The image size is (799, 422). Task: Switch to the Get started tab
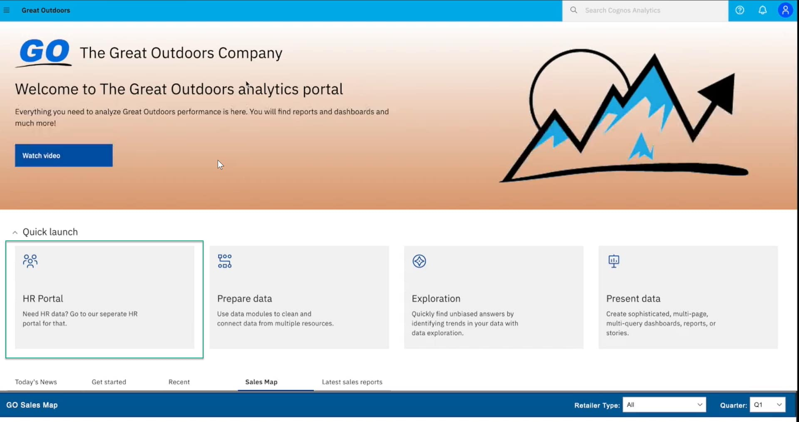pyautogui.click(x=109, y=382)
